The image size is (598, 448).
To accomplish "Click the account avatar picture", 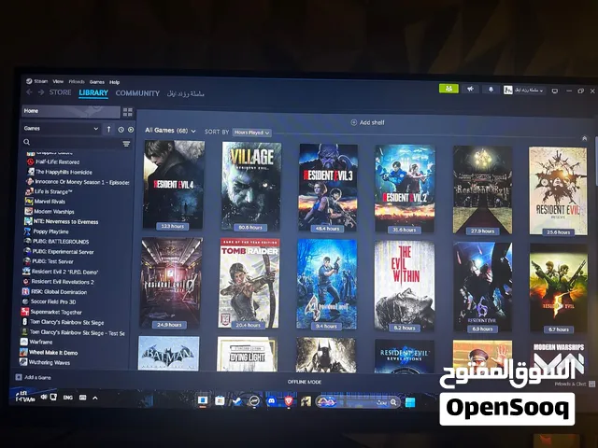I will (x=507, y=90).
